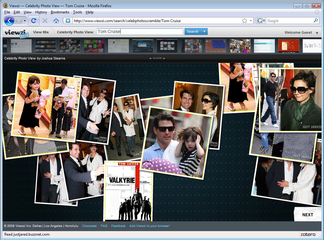Viewport: 324px width, 240px height.
Task: Click the Add Viewzi to your browser link
Action: click(149, 226)
